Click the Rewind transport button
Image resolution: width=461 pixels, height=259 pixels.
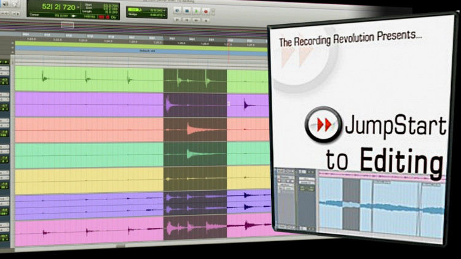(x=187, y=20)
